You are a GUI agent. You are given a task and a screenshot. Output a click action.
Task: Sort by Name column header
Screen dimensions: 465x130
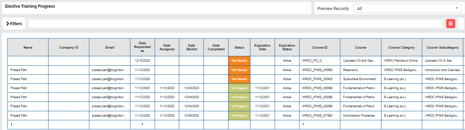point(28,48)
